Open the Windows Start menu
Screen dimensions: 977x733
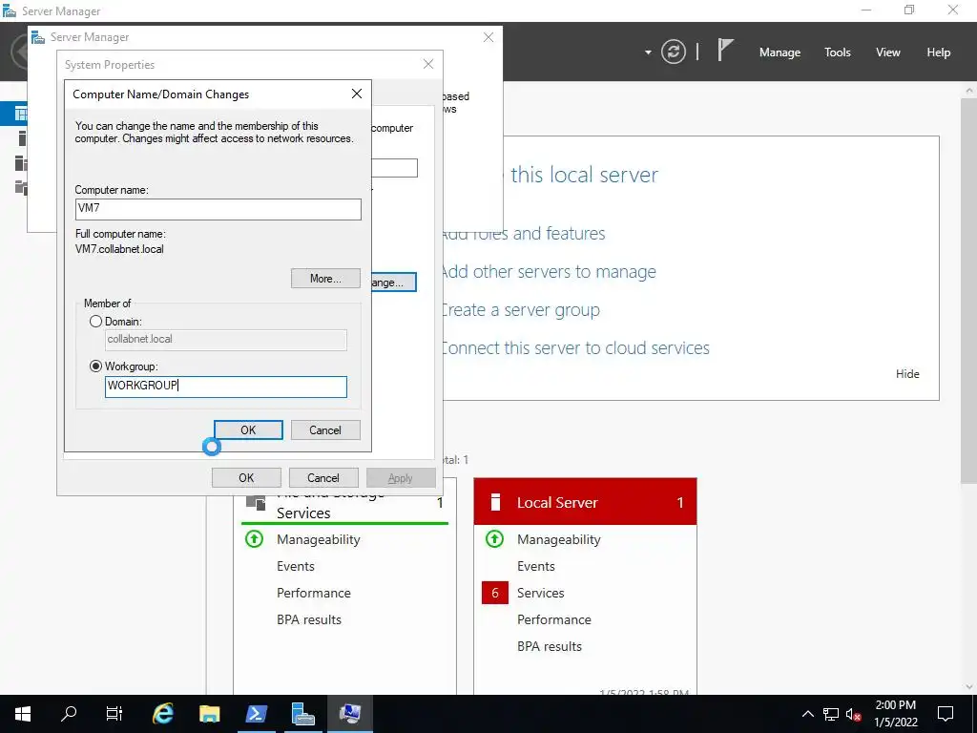pos(23,714)
